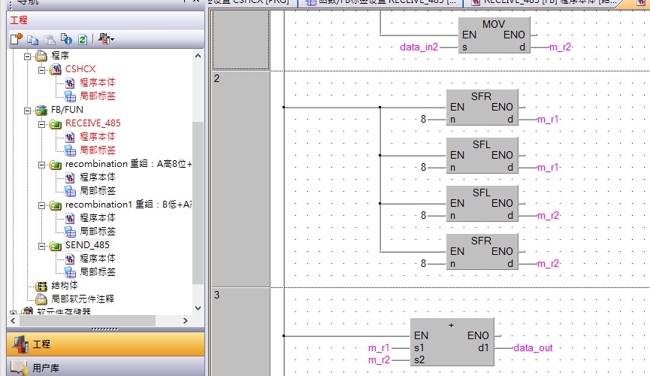This screenshot has width=650, height=376.
Task: Click the Paste icon in project toolbar
Action: point(49,38)
